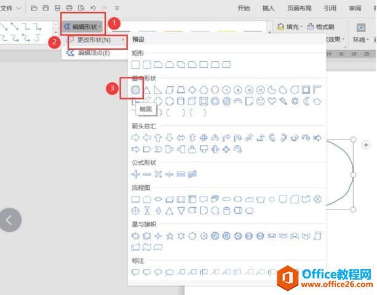Select the process rectangle under 流程图

point(135,199)
